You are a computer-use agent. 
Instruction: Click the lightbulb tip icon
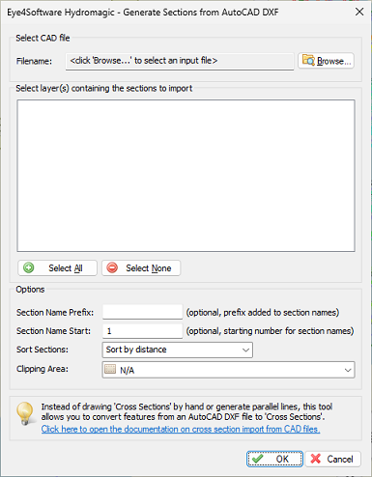pyautogui.click(x=25, y=413)
